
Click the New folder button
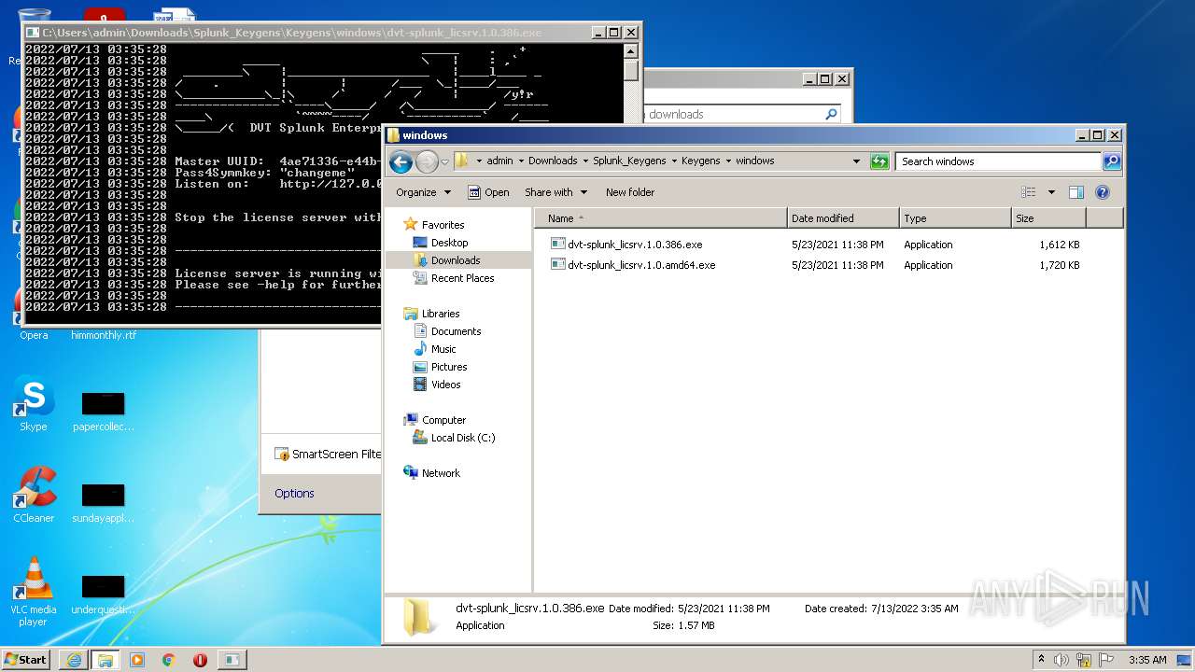click(630, 192)
